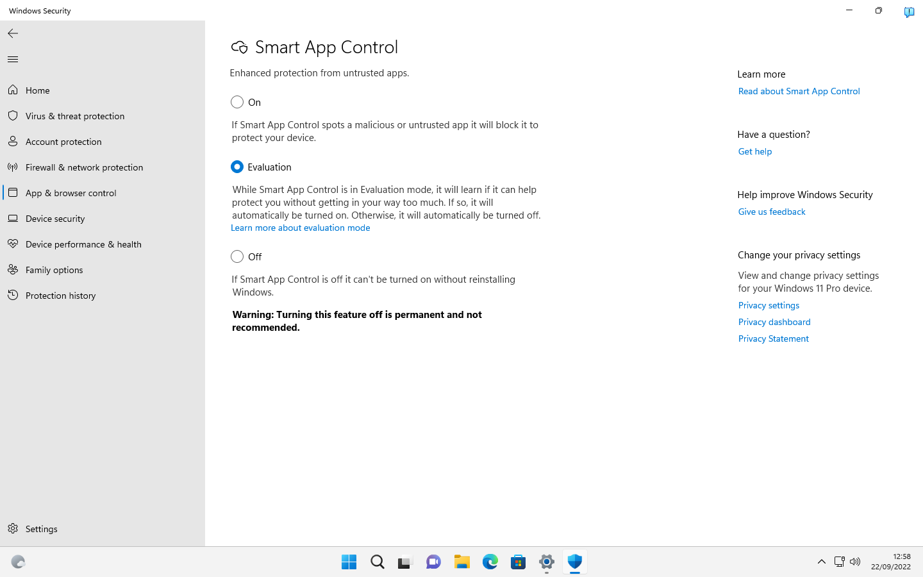Viewport: 923px width, 577px height.
Task: Click the Settings gear icon in sidebar
Action: tap(13, 529)
